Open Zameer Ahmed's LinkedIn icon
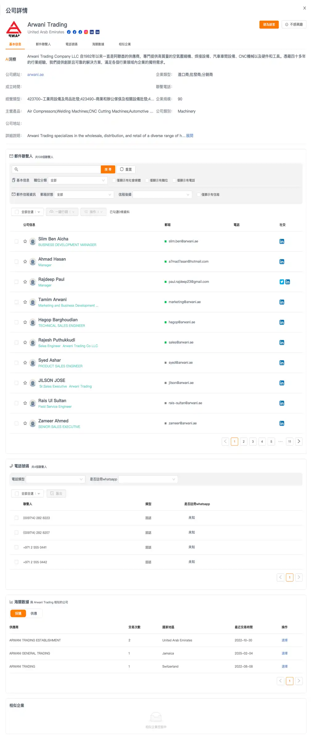This screenshot has width=312, height=740. pos(282,423)
